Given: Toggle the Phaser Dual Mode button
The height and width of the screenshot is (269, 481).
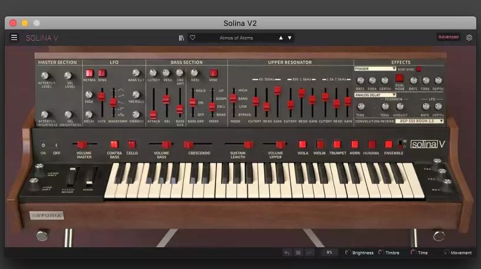Looking at the screenshot, I should click(x=399, y=78).
